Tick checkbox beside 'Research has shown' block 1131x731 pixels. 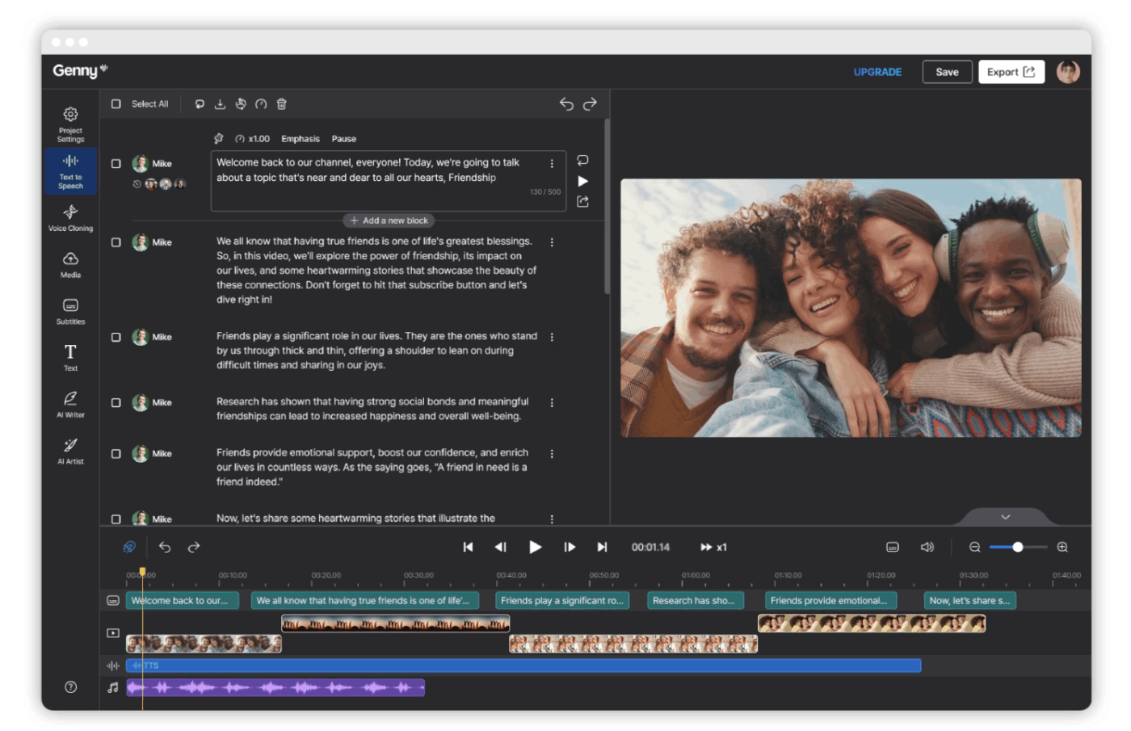click(116, 402)
